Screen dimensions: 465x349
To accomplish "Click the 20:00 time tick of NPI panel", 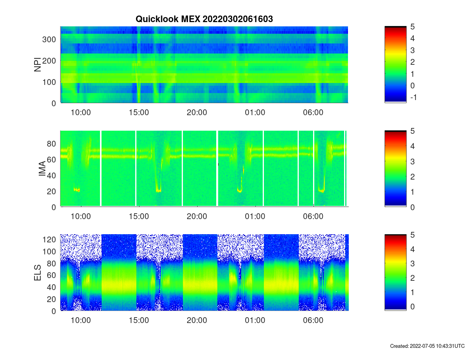I will (197, 112).
